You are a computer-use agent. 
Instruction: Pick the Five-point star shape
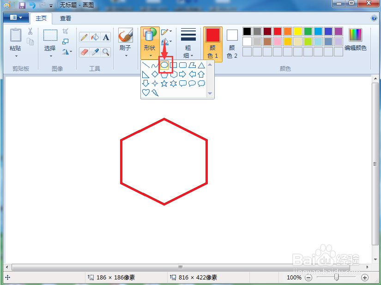[x=164, y=84]
